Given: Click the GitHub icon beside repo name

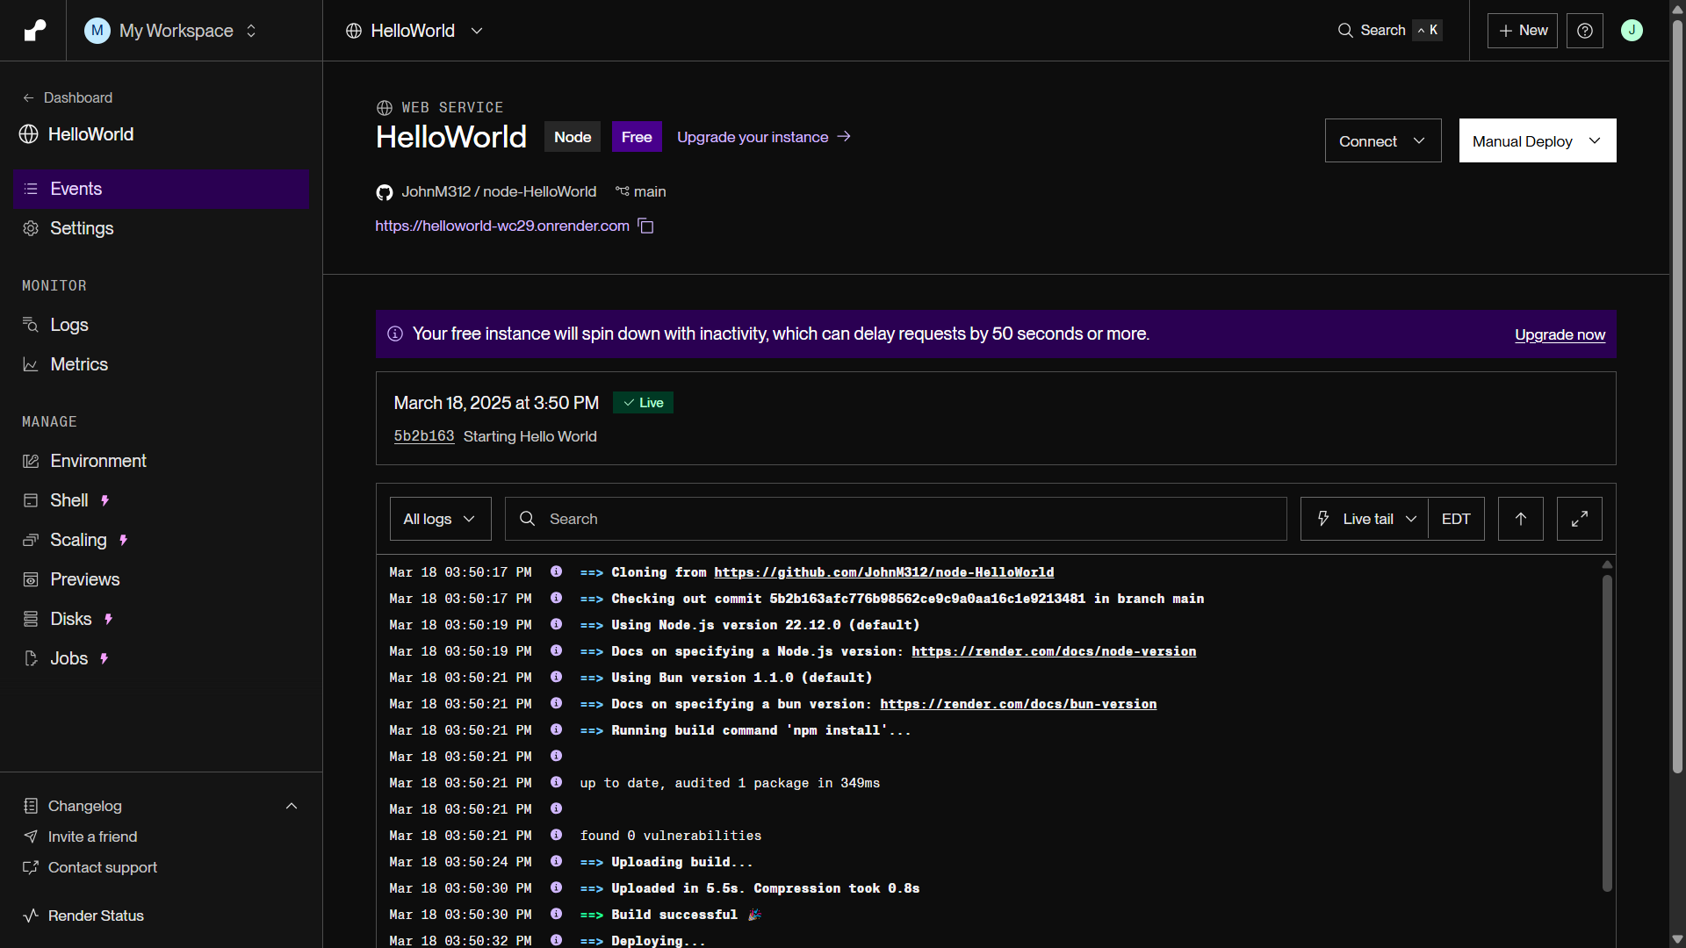Looking at the screenshot, I should pyautogui.click(x=384, y=192).
